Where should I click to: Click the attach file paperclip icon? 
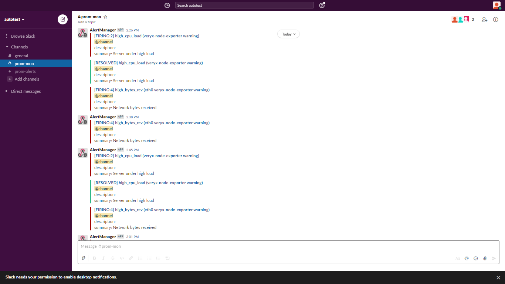pos(485,258)
